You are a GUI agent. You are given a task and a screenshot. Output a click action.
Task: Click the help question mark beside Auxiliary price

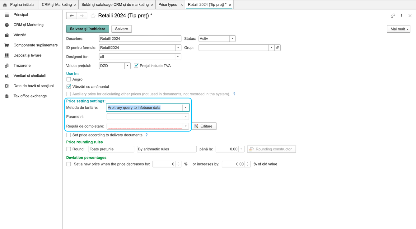(234, 94)
